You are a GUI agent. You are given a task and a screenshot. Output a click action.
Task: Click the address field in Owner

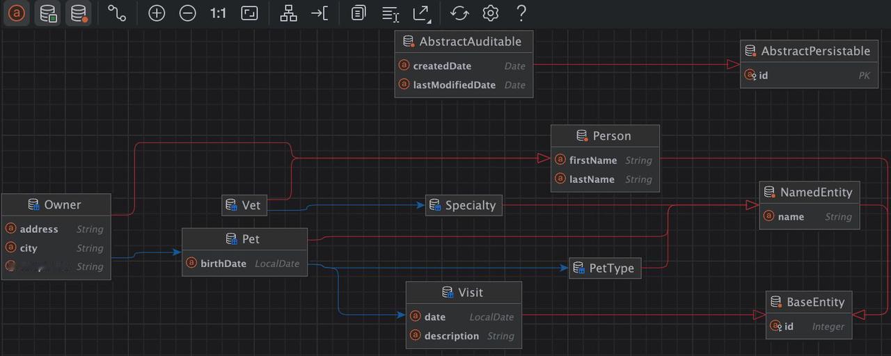point(56,229)
